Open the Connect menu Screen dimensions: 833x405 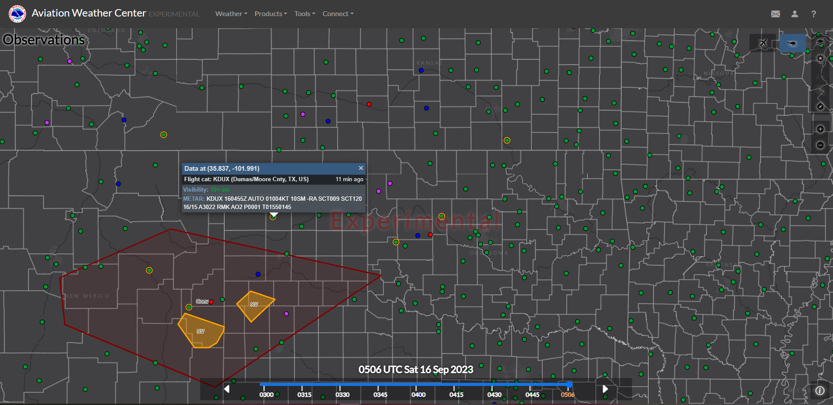pos(338,14)
